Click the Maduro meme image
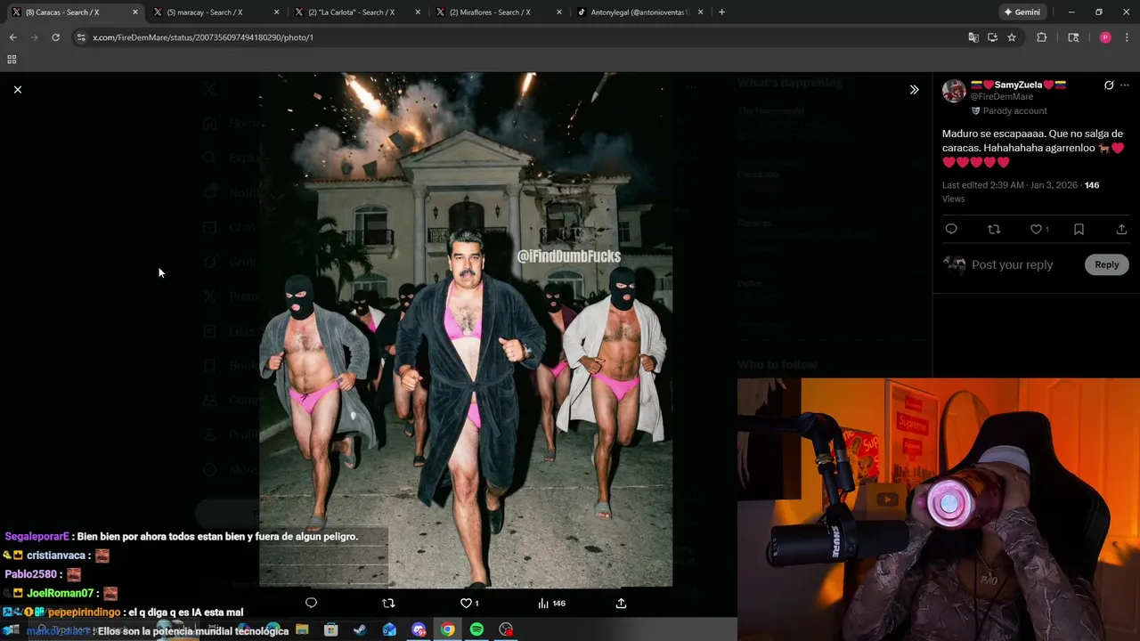This screenshot has height=641, width=1140. pyautogui.click(x=466, y=329)
